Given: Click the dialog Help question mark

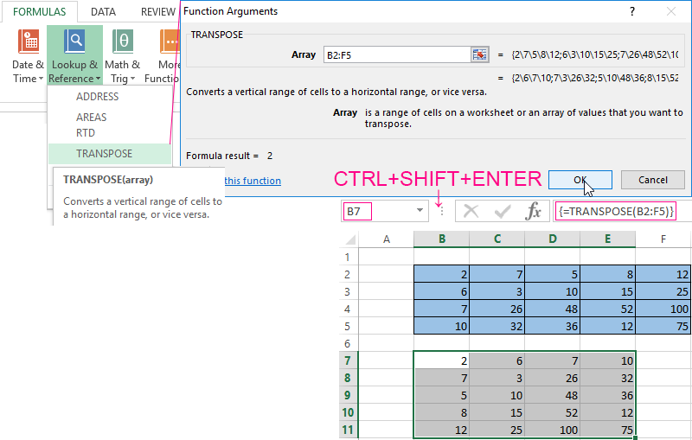Looking at the screenshot, I should pyautogui.click(x=631, y=11).
